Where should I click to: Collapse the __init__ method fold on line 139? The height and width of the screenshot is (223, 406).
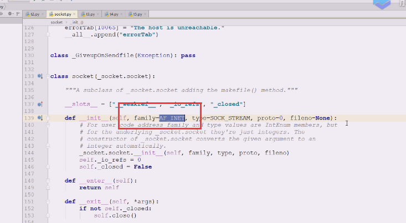[x=48, y=118]
